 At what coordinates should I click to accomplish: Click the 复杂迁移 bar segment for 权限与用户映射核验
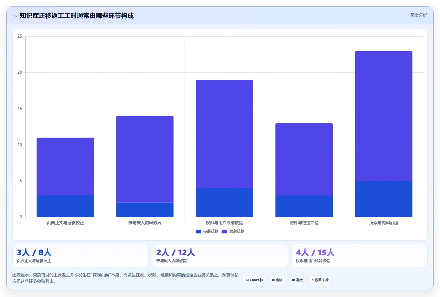pyautogui.click(x=224, y=134)
